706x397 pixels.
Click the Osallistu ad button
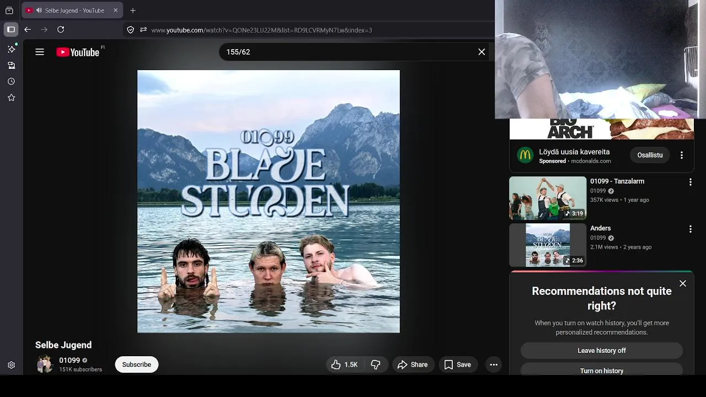(650, 155)
